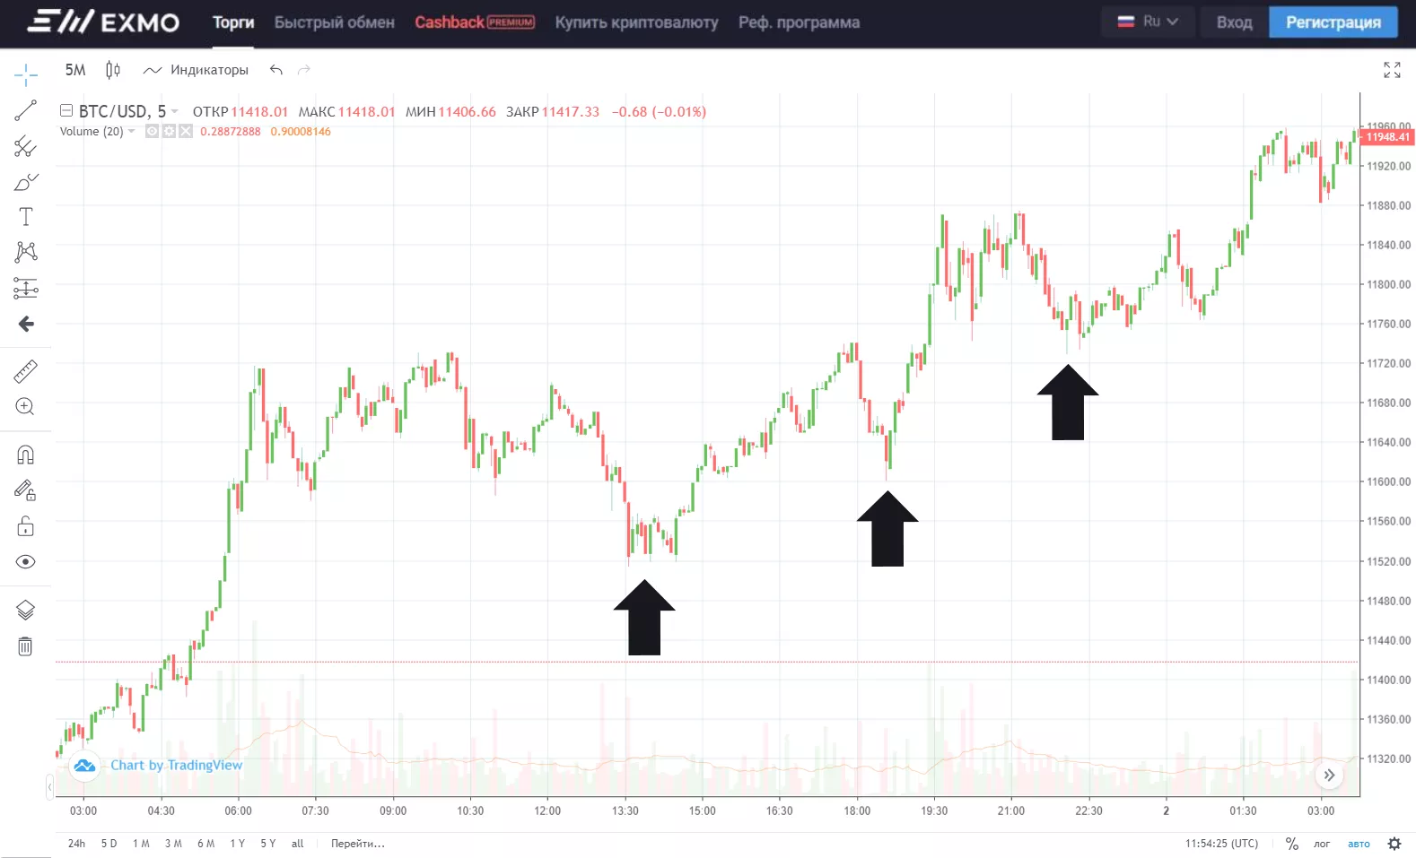Open candlestick chart style selector
Image resolution: width=1416 pixels, height=858 pixels.
pos(113,70)
